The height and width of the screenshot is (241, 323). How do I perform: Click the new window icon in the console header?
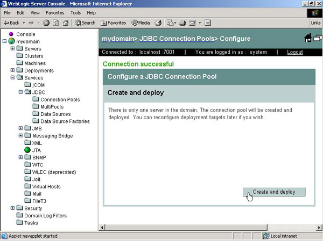318,38
